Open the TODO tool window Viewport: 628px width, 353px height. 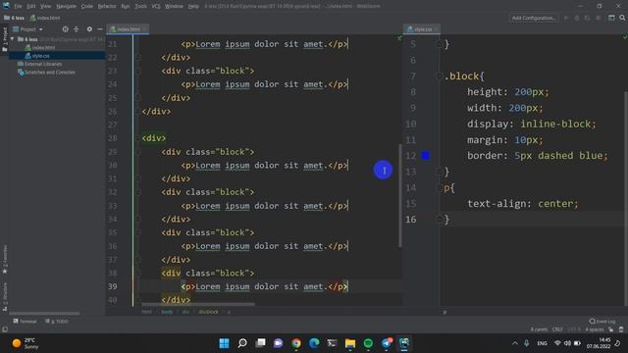point(57,322)
